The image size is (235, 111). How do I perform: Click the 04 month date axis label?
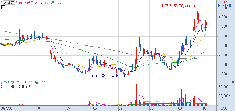point(40,108)
